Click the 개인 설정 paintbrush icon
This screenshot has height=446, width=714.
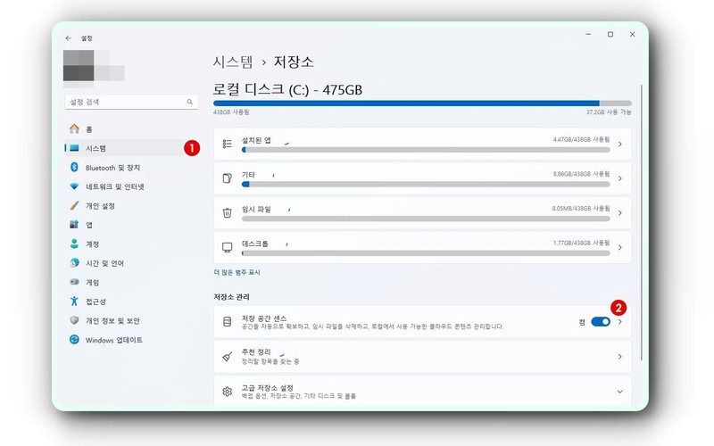coord(74,205)
